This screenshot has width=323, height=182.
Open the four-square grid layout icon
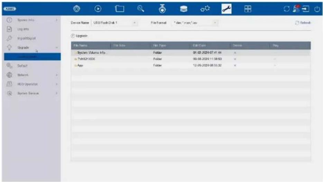(248, 9)
